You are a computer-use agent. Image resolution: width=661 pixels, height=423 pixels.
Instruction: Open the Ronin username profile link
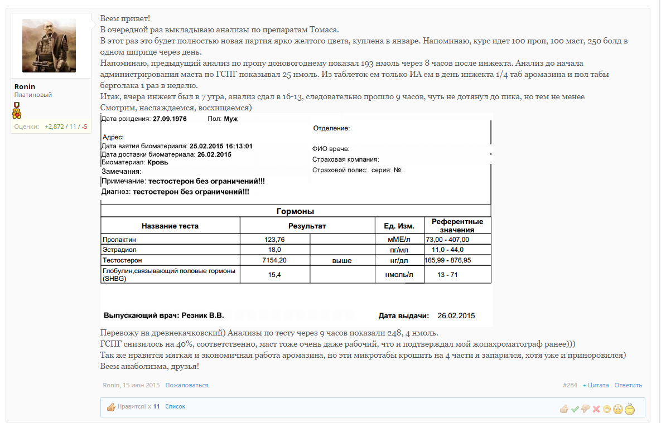(25, 86)
